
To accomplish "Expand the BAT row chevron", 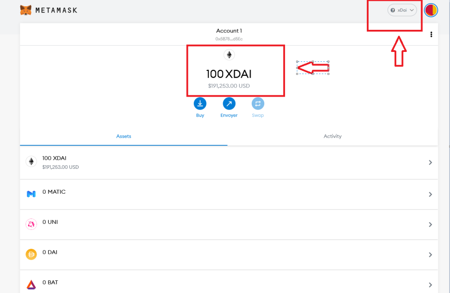I will click(430, 285).
